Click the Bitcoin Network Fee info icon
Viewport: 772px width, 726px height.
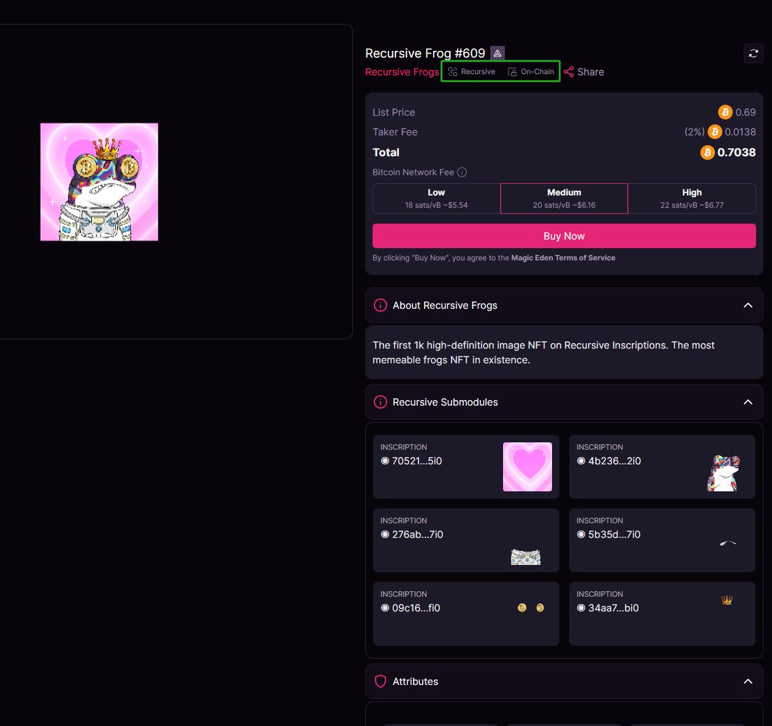point(462,172)
